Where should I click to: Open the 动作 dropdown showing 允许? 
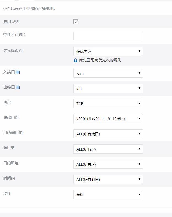point(108,195)
